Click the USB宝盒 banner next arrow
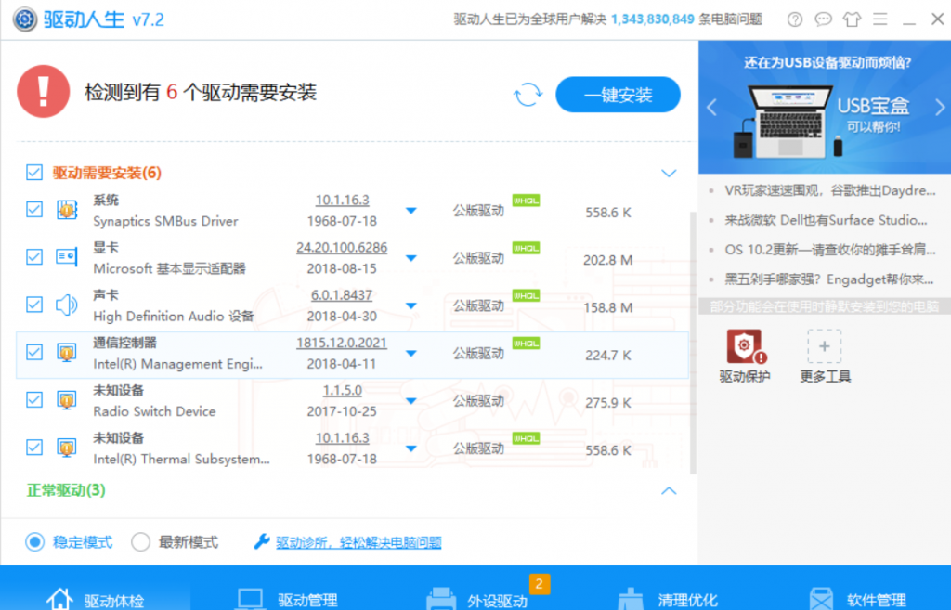This screenshot has width=951, height=610. [935, 107]
